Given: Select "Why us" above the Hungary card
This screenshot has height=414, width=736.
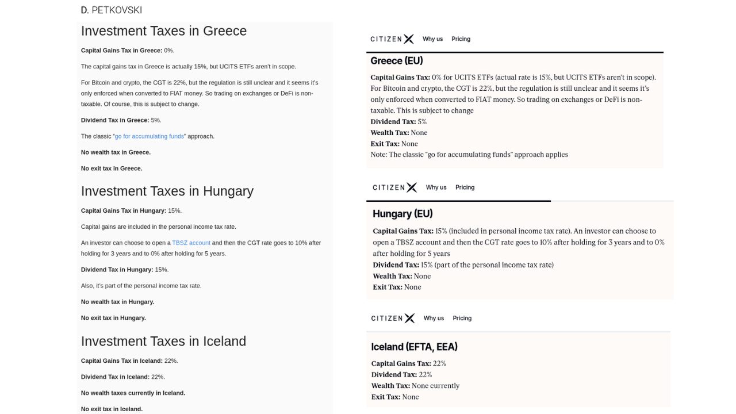Looking at the screenshot, I should (x=436, y=187).
